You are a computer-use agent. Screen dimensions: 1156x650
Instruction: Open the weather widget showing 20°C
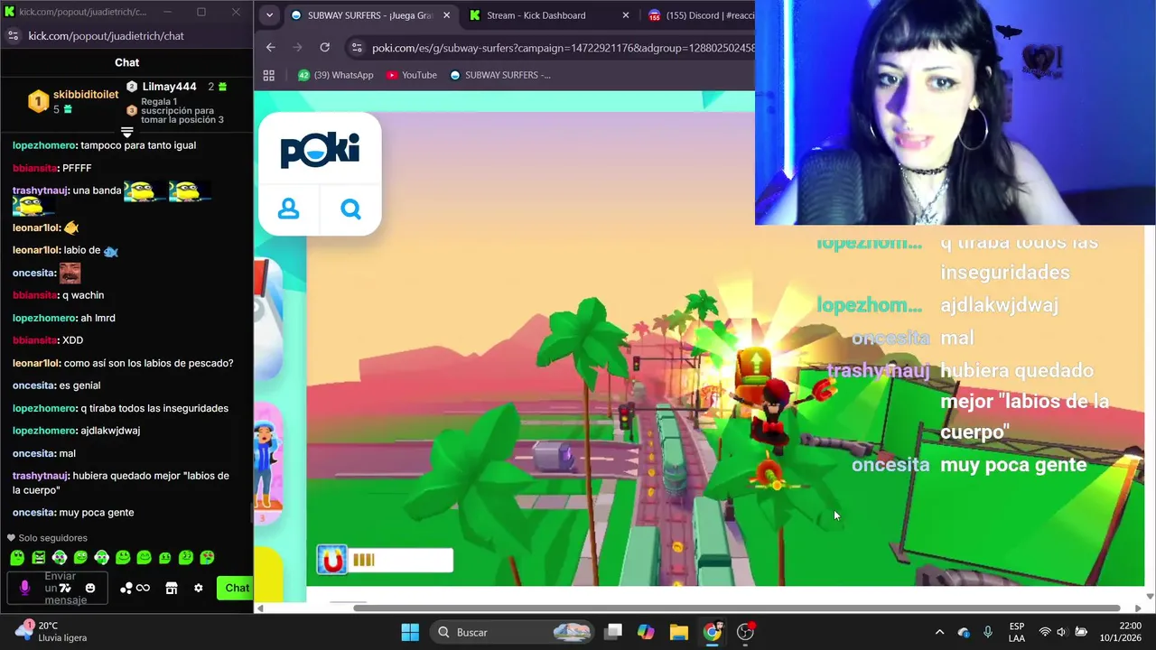point(51,632)
